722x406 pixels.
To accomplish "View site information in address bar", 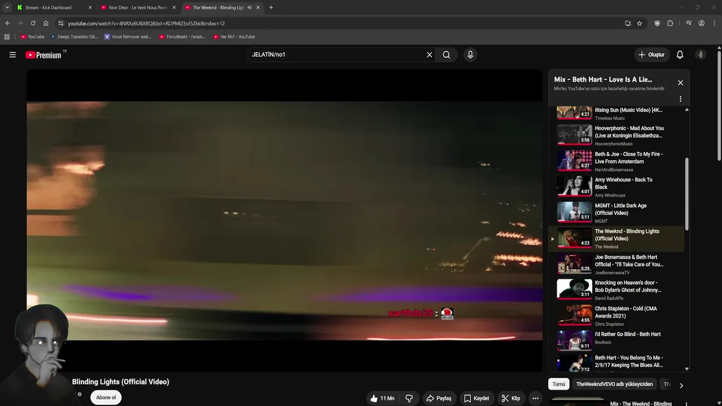I will 61,23.
